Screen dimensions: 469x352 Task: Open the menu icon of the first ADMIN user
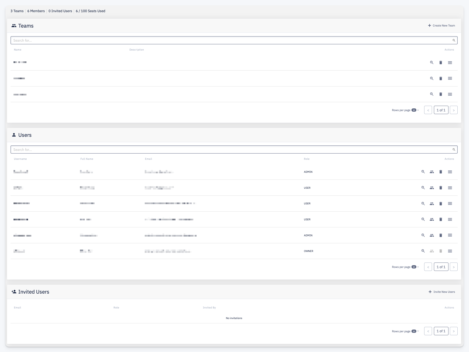[x=450, y=172]
